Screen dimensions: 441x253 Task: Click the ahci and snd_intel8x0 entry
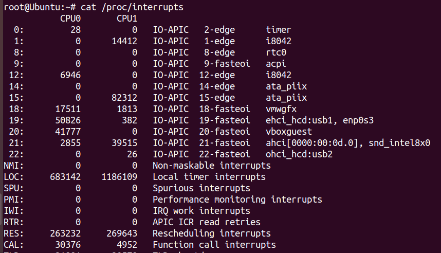[348, 143]
